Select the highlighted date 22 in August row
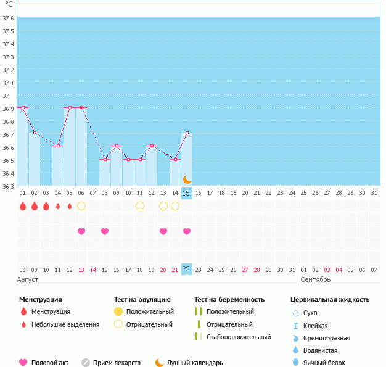Image resolution: width=386 pixels, height=367 pixels. [187, 269]
